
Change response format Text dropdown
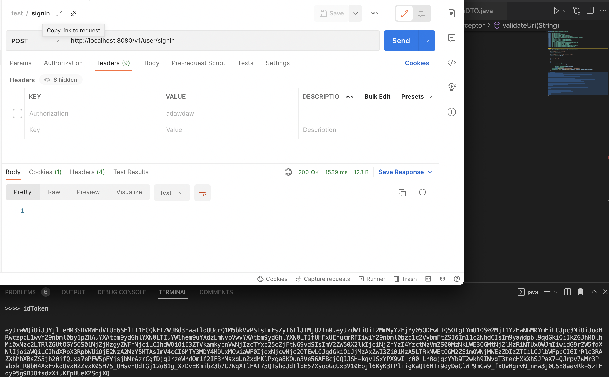tap(172, 193)
